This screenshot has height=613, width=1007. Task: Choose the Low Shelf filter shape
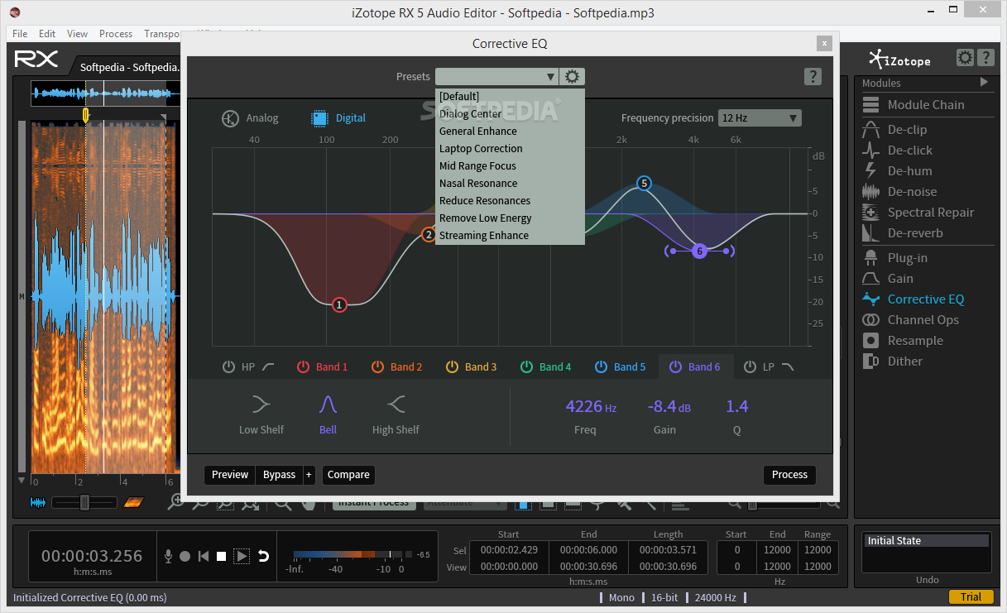pyautogui.click(x=261, y=414)
